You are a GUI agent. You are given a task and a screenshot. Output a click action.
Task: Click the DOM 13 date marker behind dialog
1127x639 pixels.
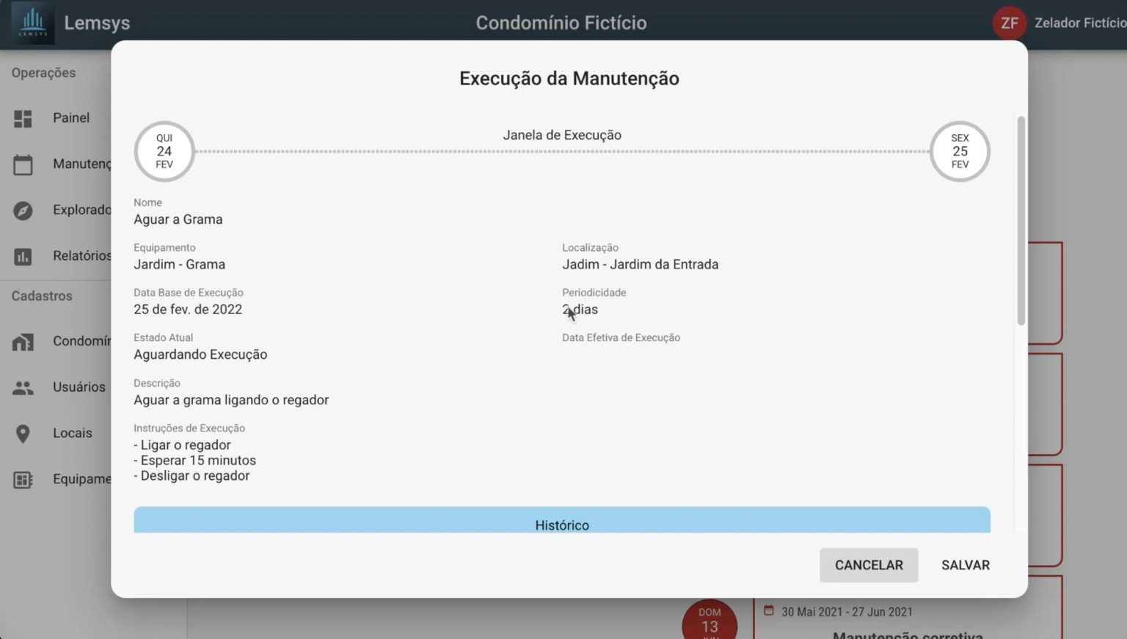tap(710, 619)
